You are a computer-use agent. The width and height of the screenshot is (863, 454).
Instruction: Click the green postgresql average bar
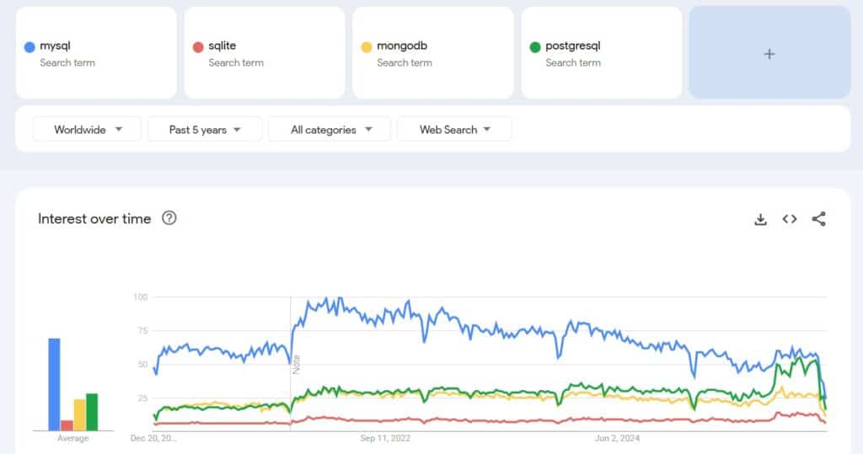(x=92, y=411)
